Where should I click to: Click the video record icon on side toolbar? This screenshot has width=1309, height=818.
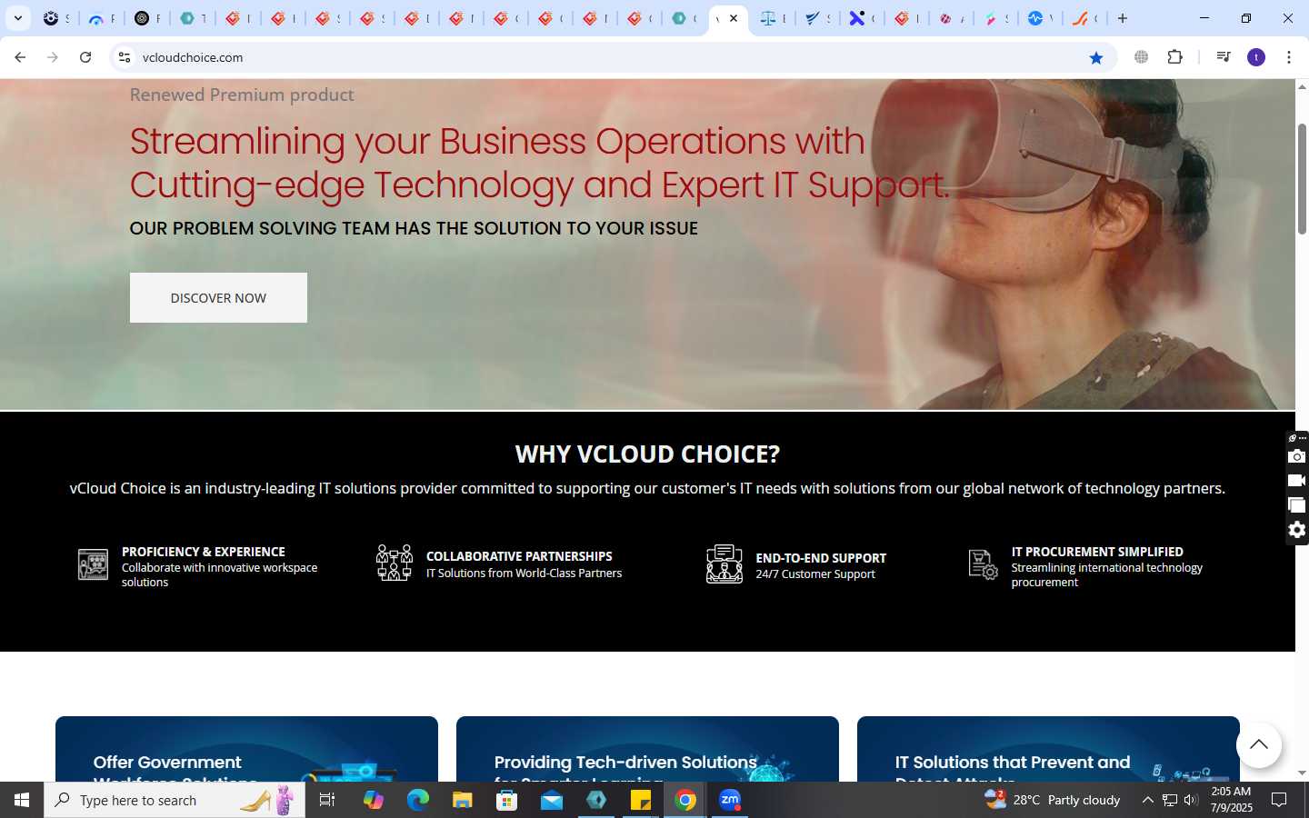[1297, 481]
